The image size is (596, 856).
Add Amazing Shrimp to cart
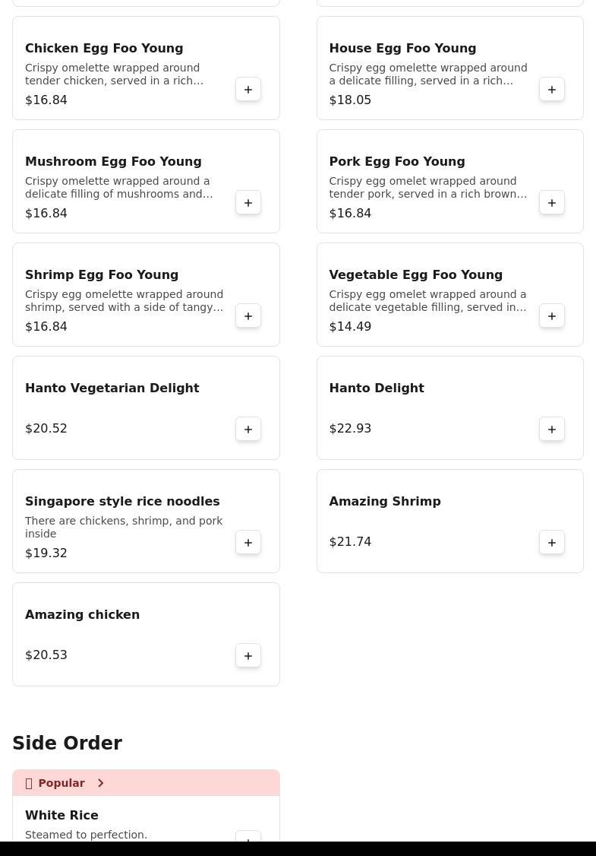click(552, 543)
